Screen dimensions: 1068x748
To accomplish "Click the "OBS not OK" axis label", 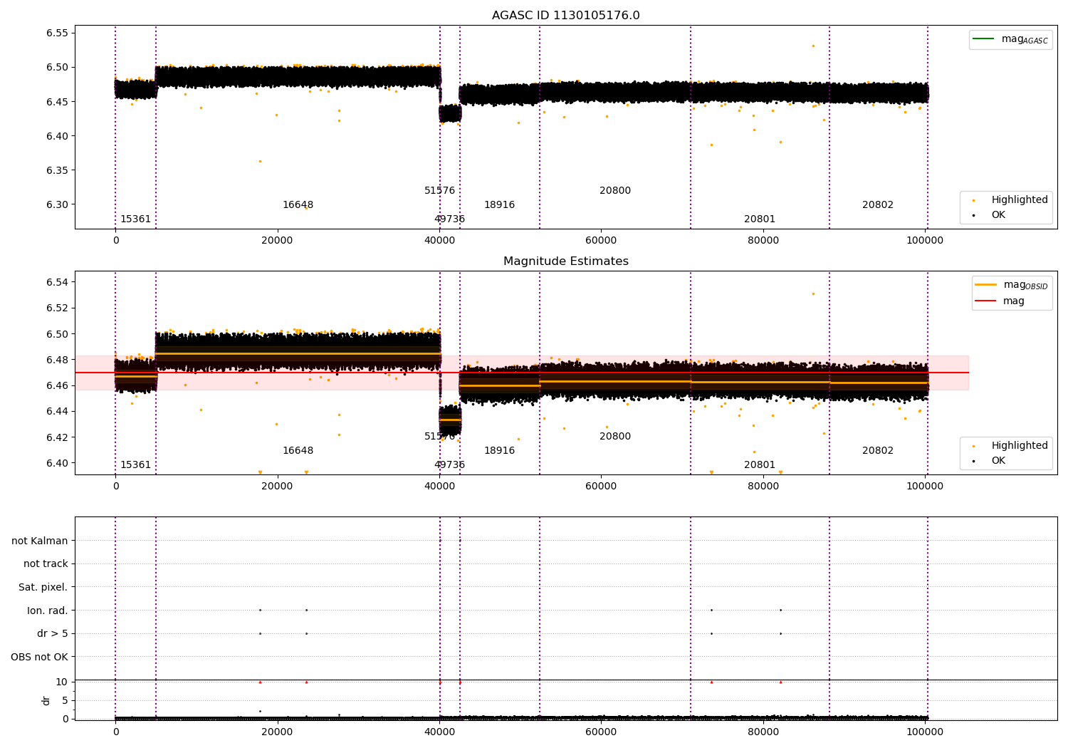I will coord(39,658).
